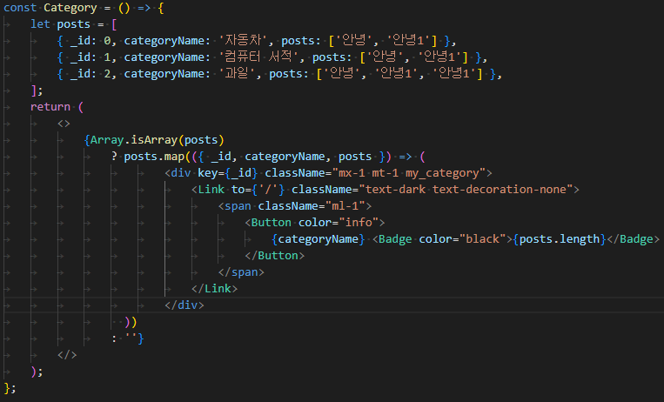The height and width of the screenshot is (402, 664).
Task: Click the opening <> fragment tag
Action: (x=64, y=124)
